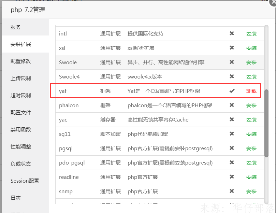Open the 性能调整 sidebar tab
This screenshot has width=276, height=213.
pyautogui.click(x=21, y=147)
